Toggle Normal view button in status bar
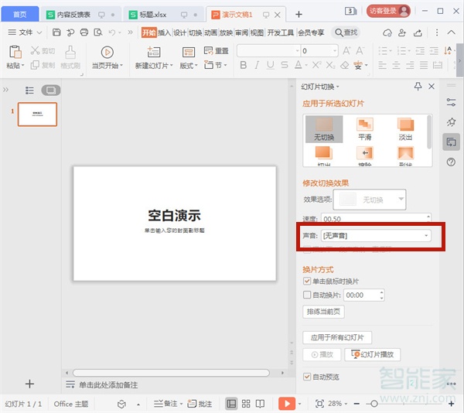Viewport: 464px width, 413px height. 231,404
